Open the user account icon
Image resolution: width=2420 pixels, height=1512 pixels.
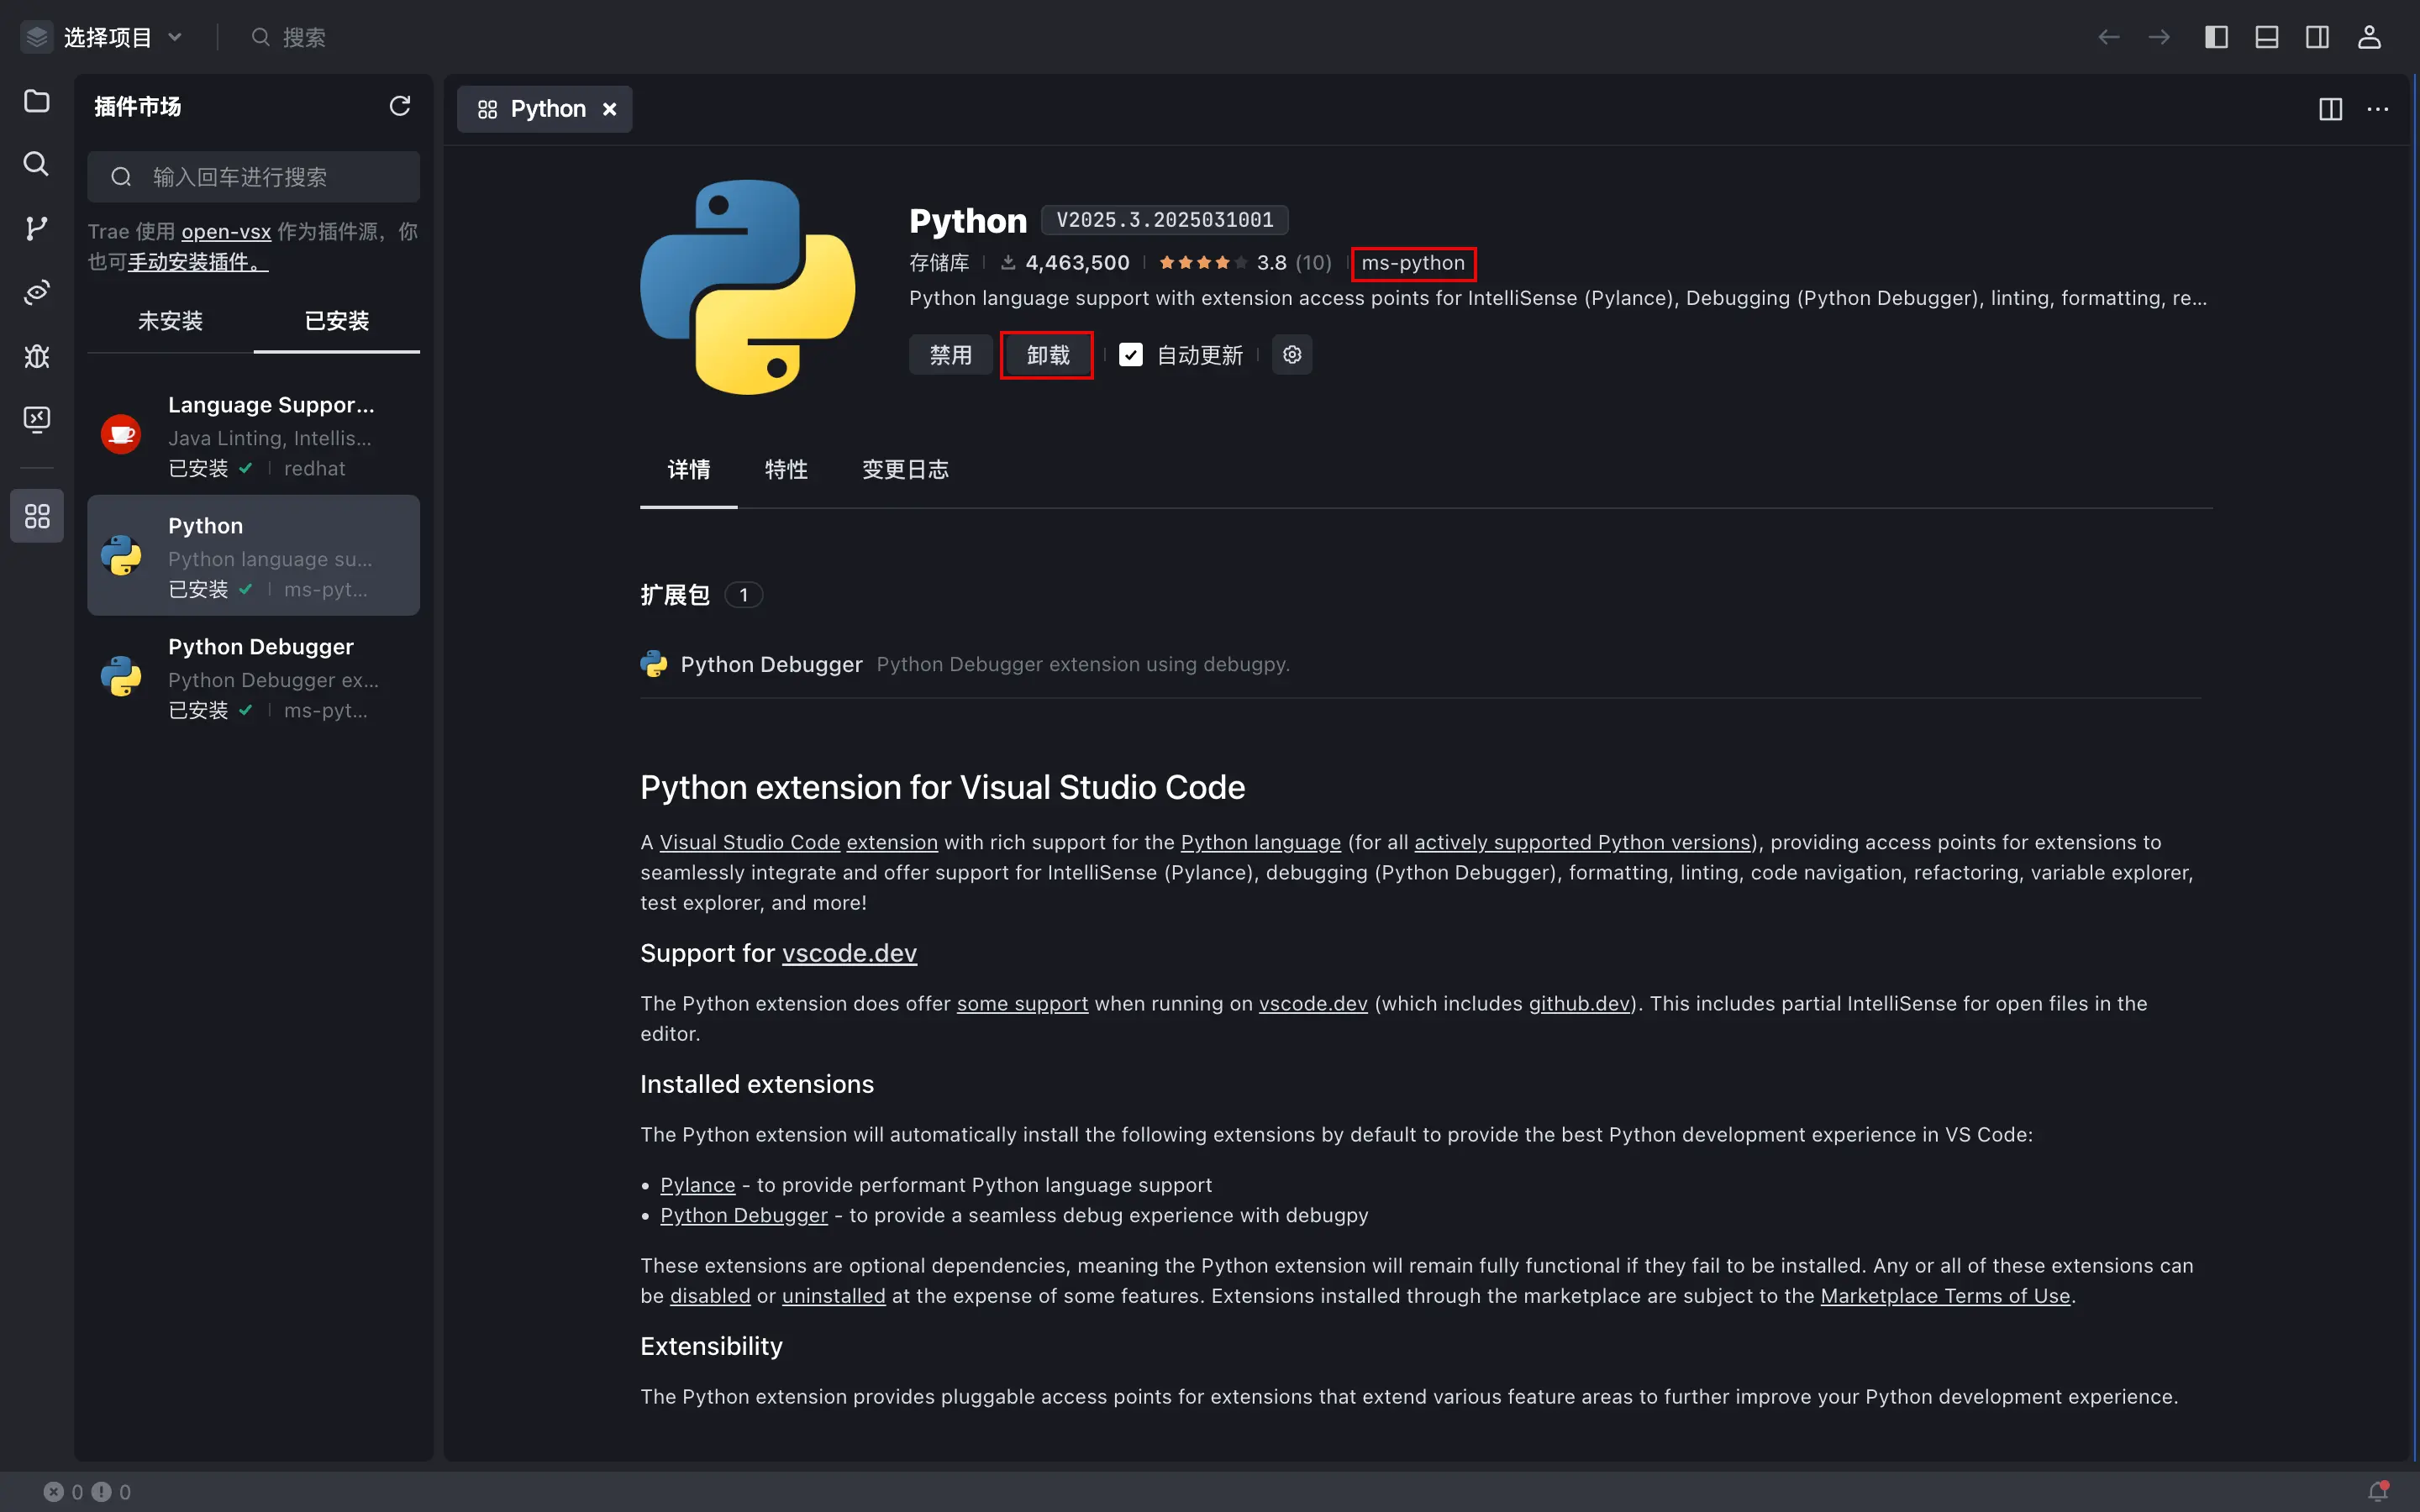(2369, 37)
